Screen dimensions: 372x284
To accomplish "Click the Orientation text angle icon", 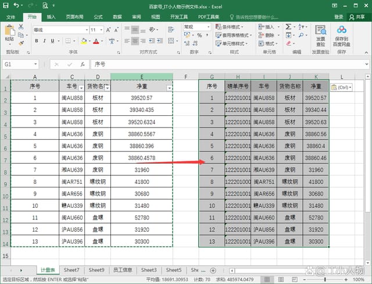I will click(152, 30).
